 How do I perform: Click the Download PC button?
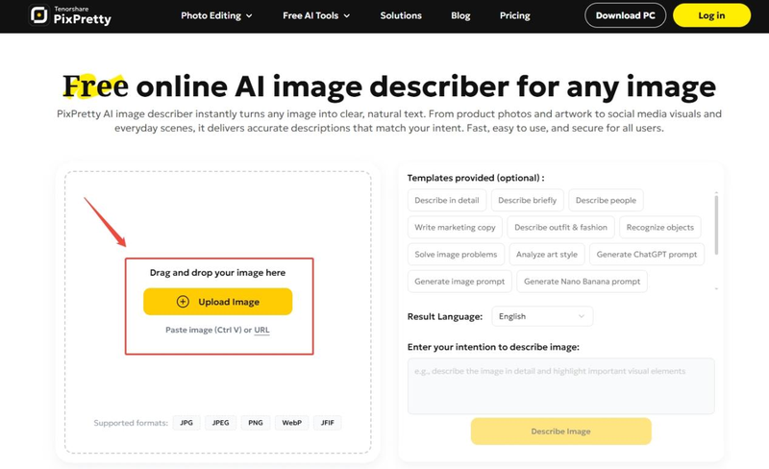pos(625,15)
